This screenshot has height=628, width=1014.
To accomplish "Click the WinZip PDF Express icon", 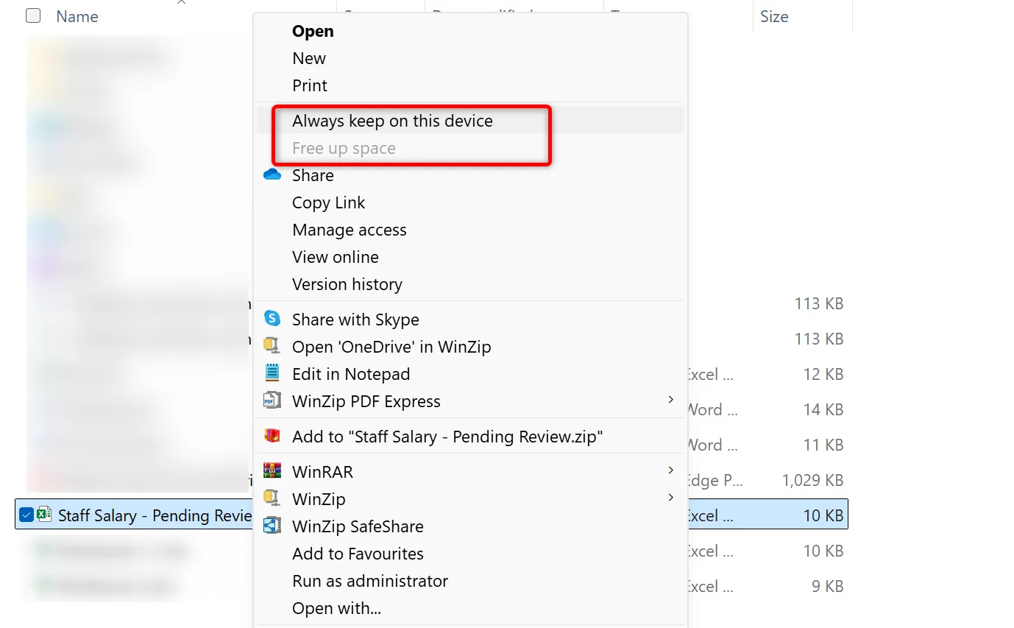I will click(x=272, y=401).
